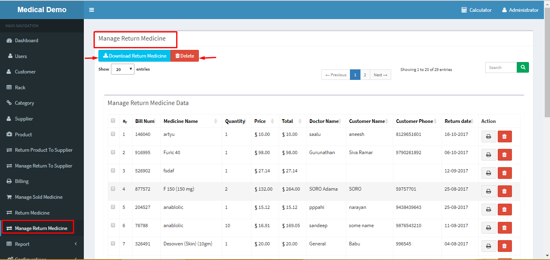Viewport: 550px width, 260px height.
Task: Sort the table by Total column
Action: [292, 121]
